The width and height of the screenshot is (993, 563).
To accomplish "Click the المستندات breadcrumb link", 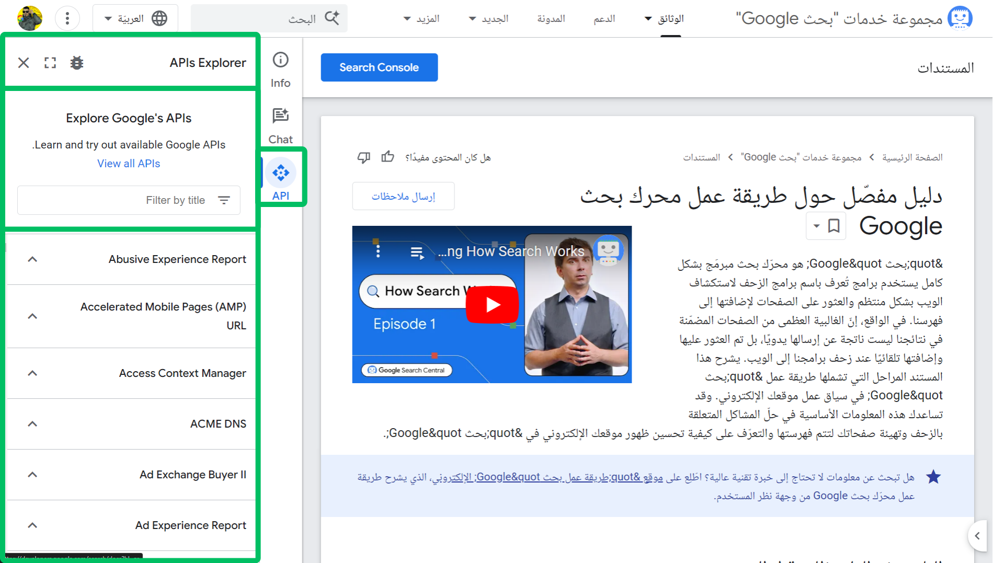I will pos(701,157).
